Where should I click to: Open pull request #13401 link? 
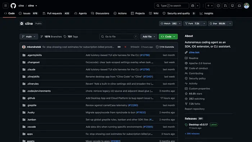[148, 77]
